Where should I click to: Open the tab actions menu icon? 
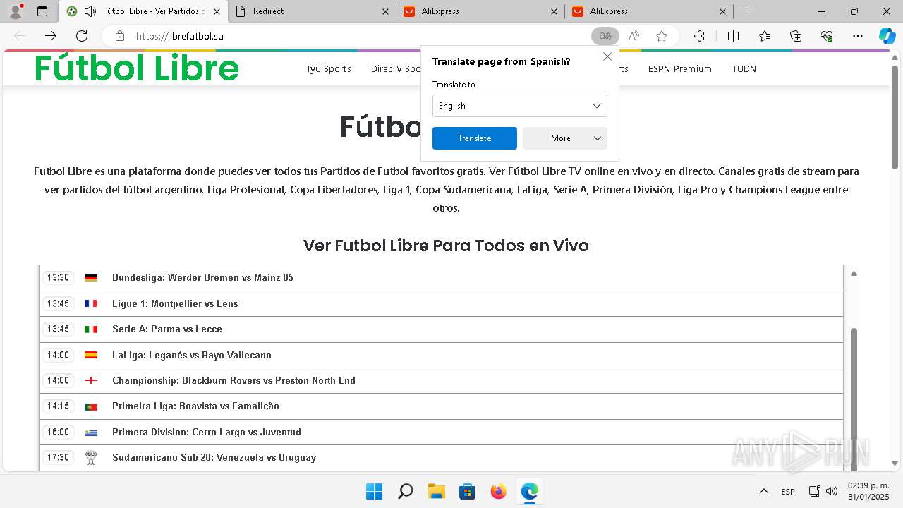(42, 11)
